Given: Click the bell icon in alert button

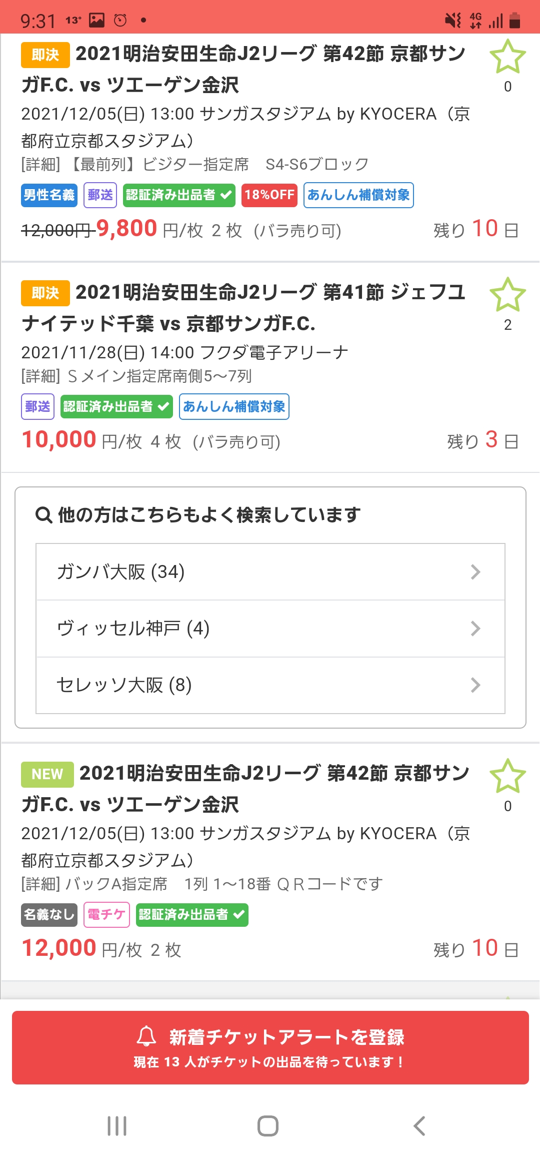Looking at the screenshot, I should click(x=146, y=1036).
